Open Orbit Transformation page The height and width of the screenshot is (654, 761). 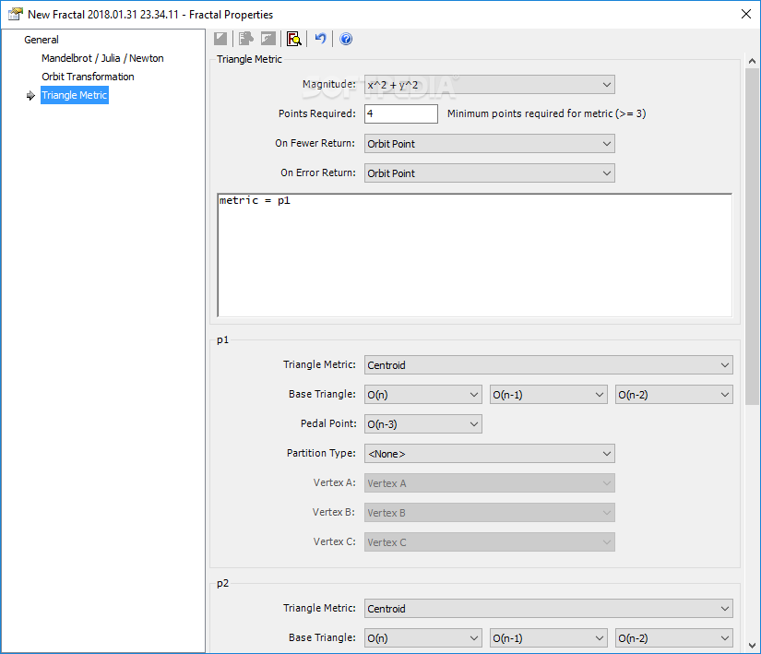point(88,77)
